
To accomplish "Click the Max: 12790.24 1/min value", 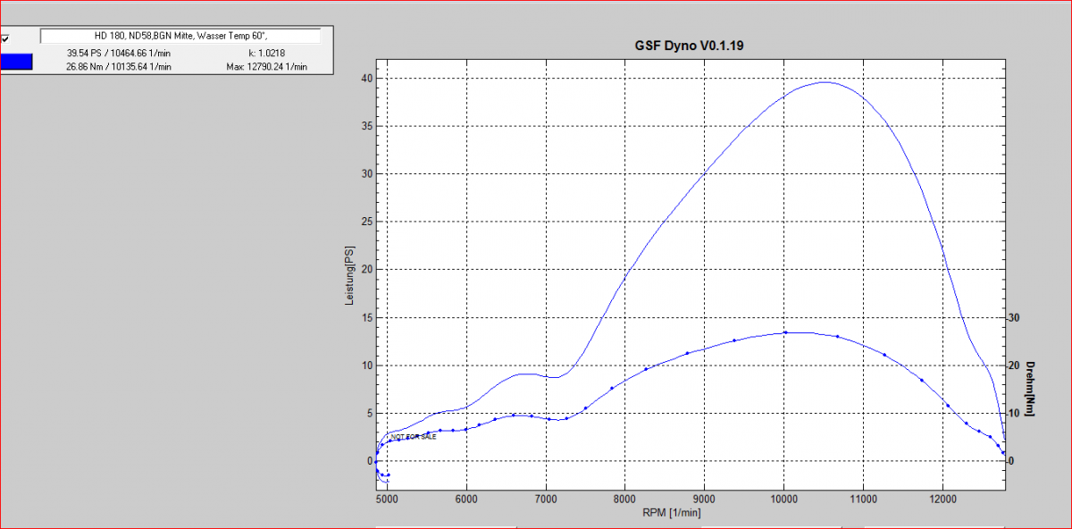I will click(x=266, y=66).
